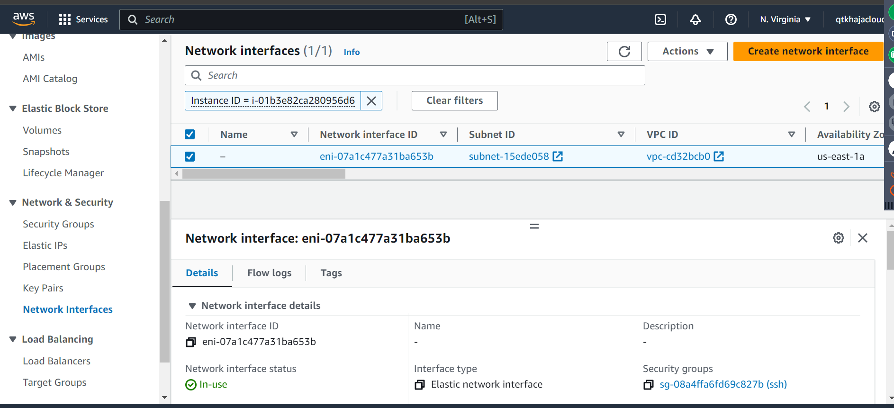Switch to the Flow logs tab
Screen dimensions: 894x408
(269, 273)
